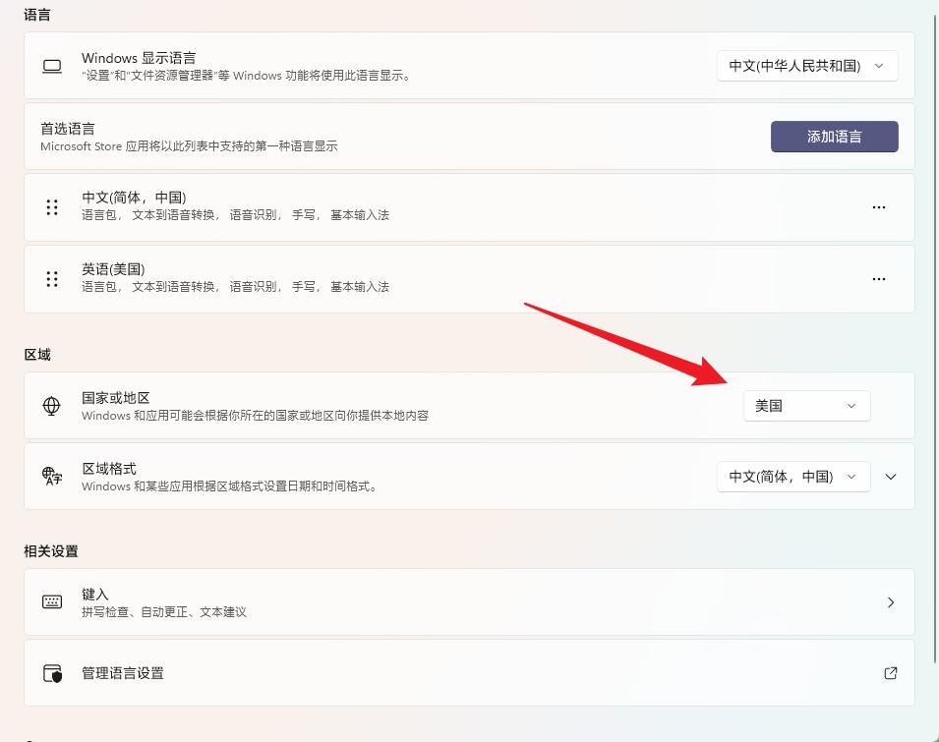Click the drag handle for 英语(美国)
This screenshot has height=742, width=939.
[52, 279]
